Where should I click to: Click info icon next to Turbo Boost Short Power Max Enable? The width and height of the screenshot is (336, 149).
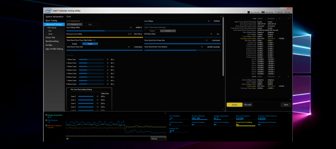coord(94,40)
